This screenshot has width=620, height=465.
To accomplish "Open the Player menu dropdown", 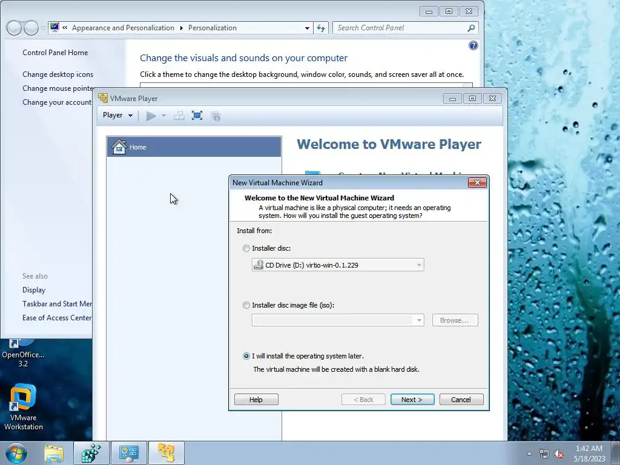I will [117, 115].
